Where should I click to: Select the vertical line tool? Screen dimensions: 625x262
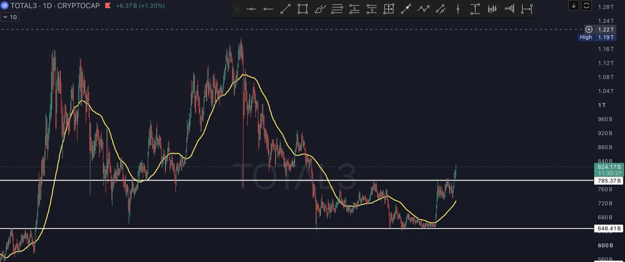(458, 9)
